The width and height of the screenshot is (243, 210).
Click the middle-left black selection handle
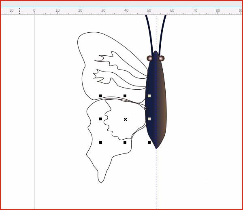point(100,119)
